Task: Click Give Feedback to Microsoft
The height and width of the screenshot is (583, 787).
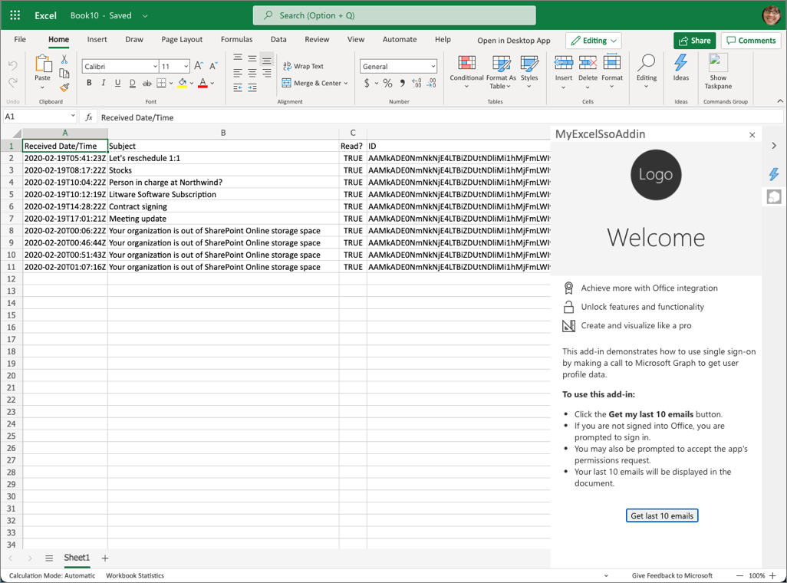Action: point(672,575)
